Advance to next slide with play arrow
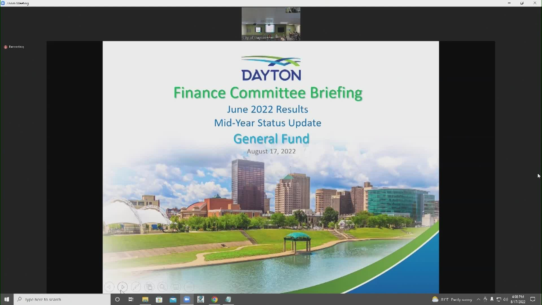The height and width of the screenshot is (305, 542). [123, 287]
